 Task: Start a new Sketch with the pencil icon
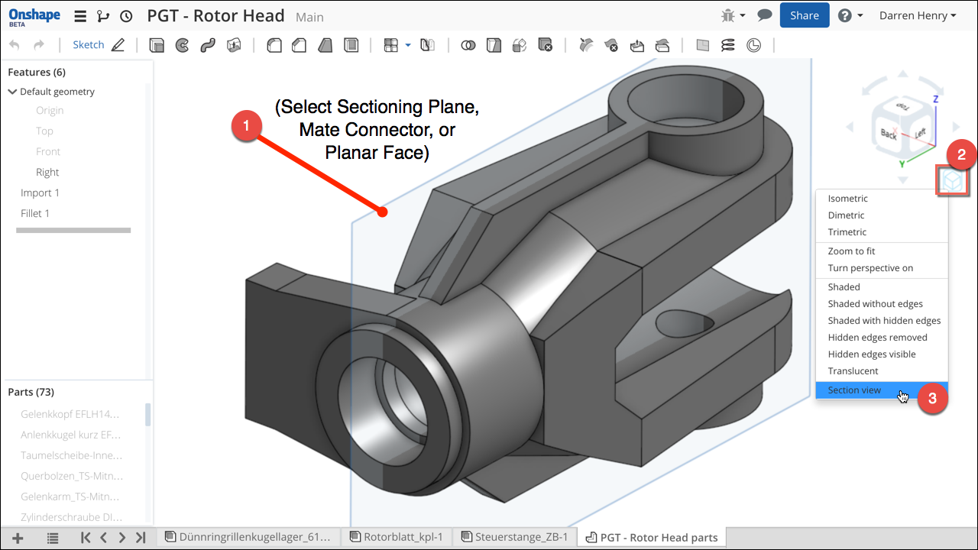[x=119, y=44]
